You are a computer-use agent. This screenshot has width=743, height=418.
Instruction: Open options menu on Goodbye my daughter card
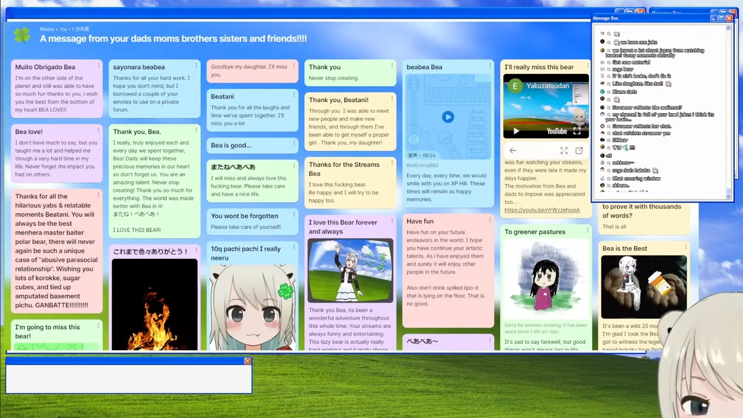294,65
